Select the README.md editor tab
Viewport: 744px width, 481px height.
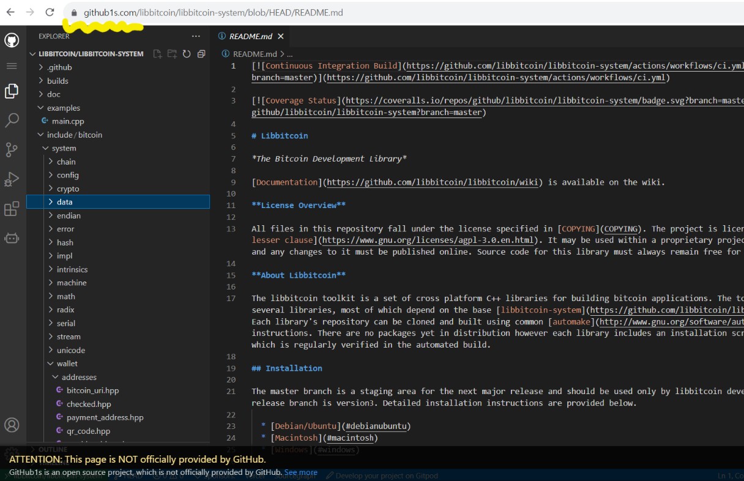(250, 37)
